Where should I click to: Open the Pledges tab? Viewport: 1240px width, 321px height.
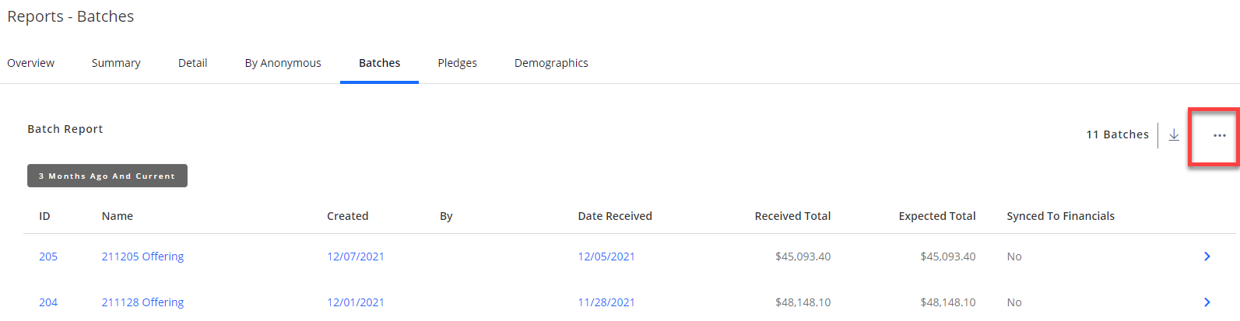457,63
